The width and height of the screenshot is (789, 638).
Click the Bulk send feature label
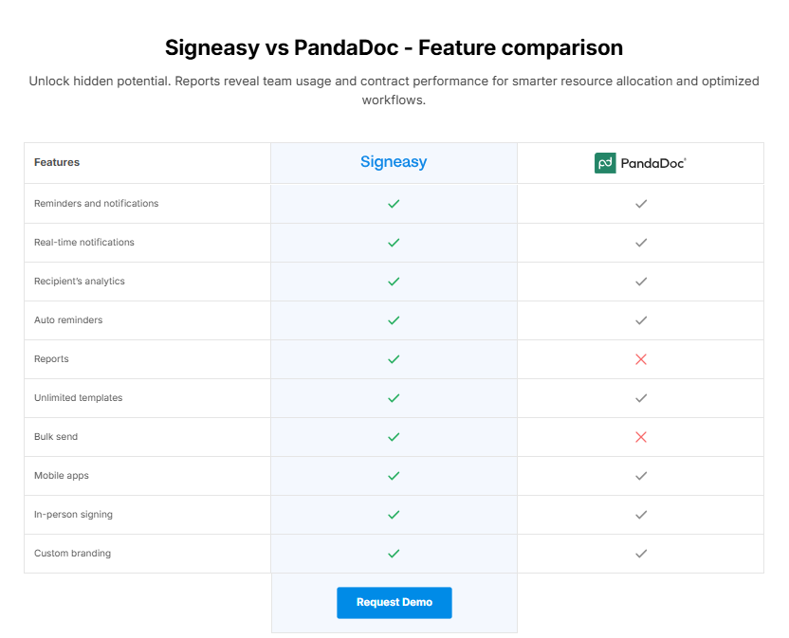pos(57,436)
